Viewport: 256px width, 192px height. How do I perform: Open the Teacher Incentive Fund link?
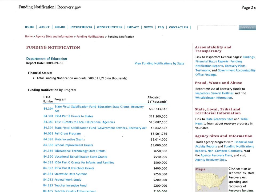[70, 186]
